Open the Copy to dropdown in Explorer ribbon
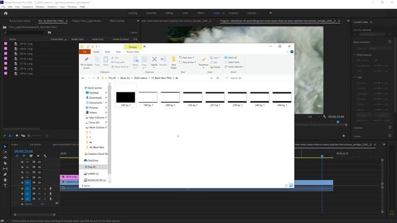The height and width of the screenshot is (223, 397). [145, 63]
